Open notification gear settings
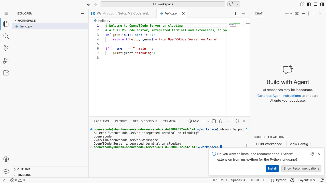 tap(312, 154)
